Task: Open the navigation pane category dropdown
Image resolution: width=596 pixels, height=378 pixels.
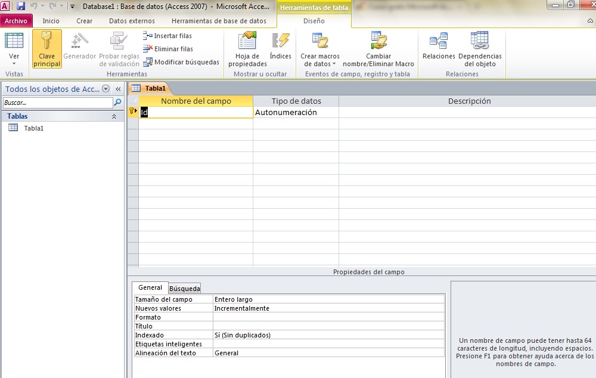Action: 106,89
